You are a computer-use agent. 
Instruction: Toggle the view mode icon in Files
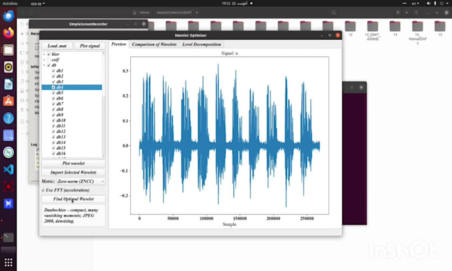coord(398,13)
